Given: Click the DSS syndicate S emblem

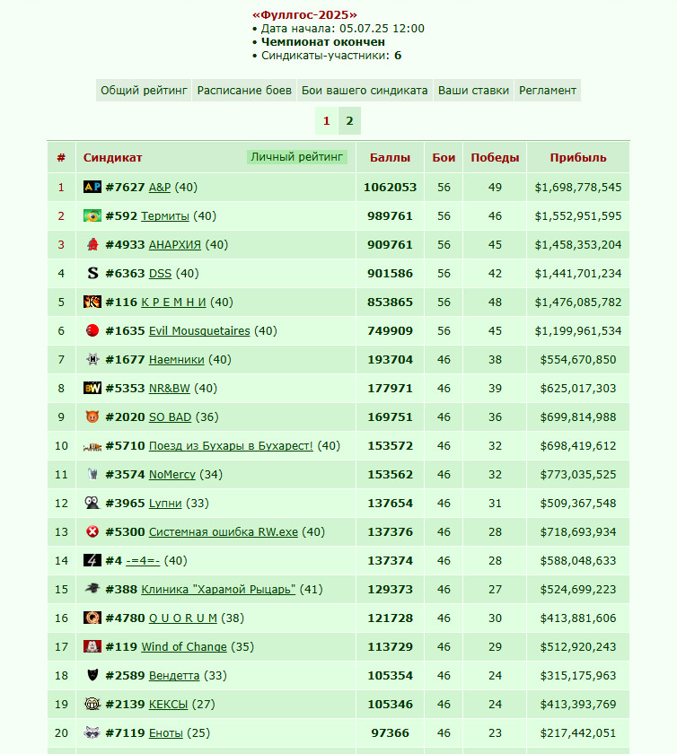Looking at the screenshot, I should 92,273.
